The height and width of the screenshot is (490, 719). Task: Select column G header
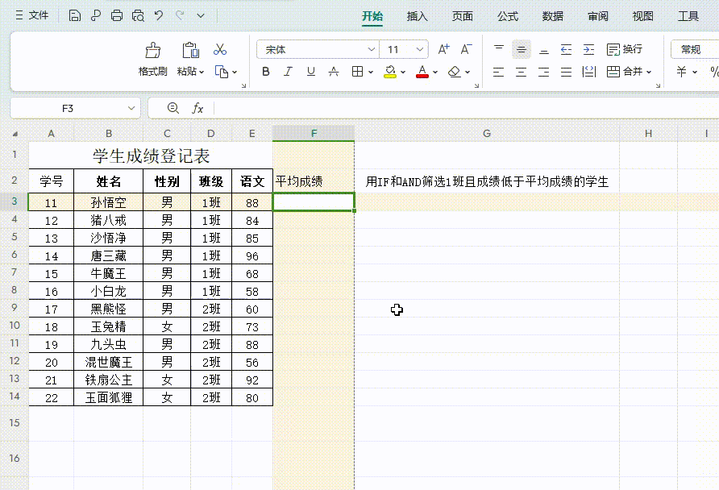tap(487, 134)
